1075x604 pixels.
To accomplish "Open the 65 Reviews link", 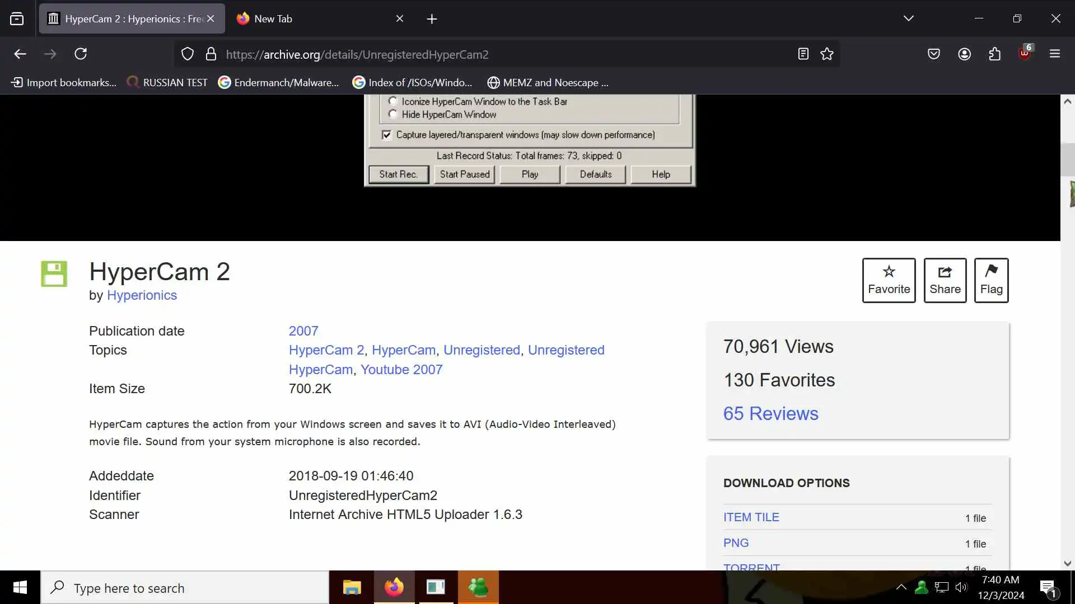I will tap(770, 413).
